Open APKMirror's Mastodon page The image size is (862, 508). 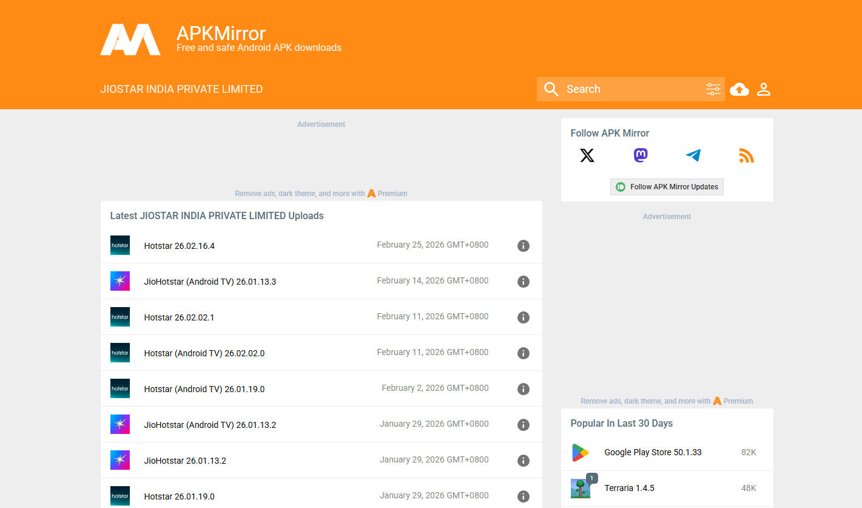pyautogui.click(x=641, y=156)
